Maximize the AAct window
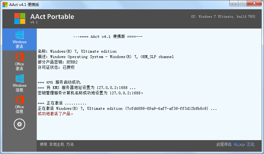This screenshot has height=154, width=264. pos(243,3)
